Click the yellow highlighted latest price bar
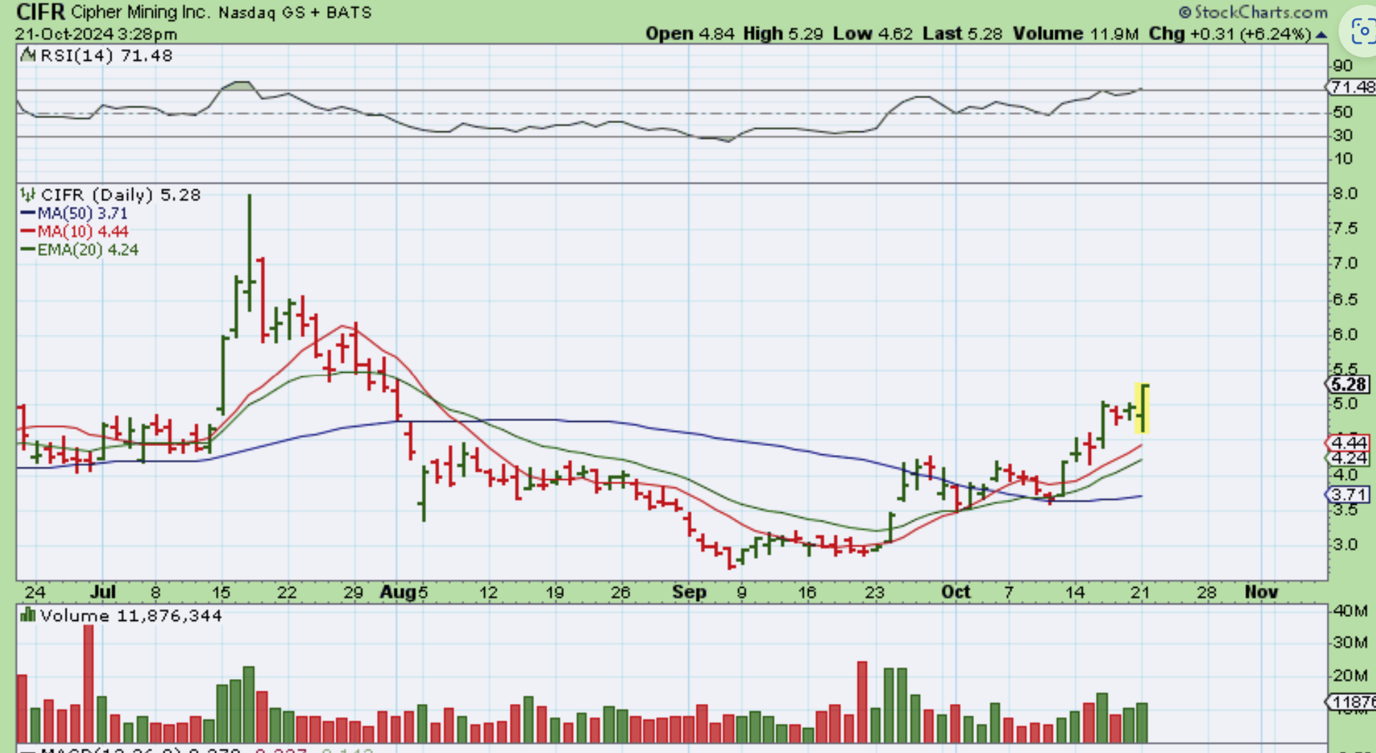This screenshot has width=1376, height=753. coord(1142,408)
